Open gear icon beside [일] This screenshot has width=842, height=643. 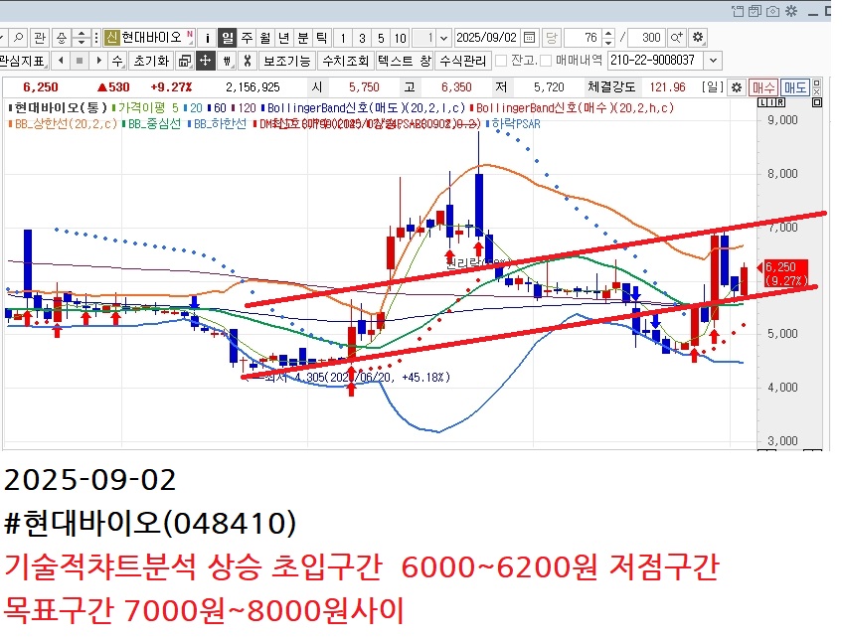pyautogui.click(x=738, y=87)
